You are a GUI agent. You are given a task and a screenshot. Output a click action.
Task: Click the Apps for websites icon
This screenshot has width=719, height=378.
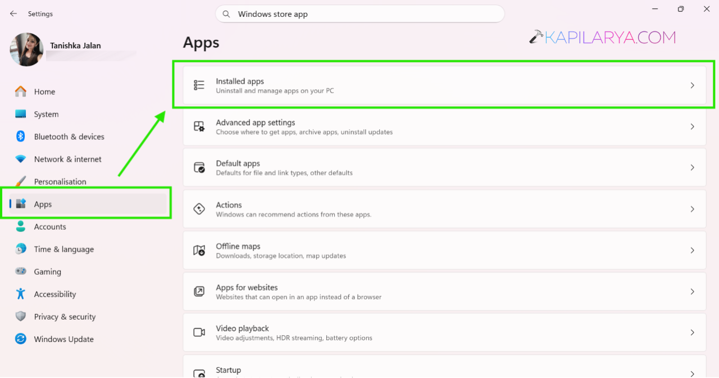point(199,291)
